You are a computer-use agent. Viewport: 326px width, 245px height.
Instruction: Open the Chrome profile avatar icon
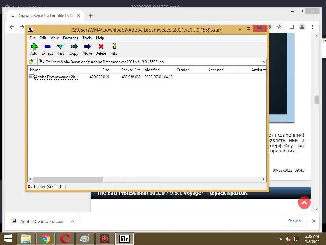coord(302,27)
